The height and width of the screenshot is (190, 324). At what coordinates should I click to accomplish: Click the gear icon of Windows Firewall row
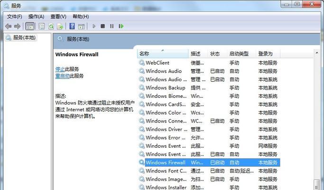pos(142,162)
